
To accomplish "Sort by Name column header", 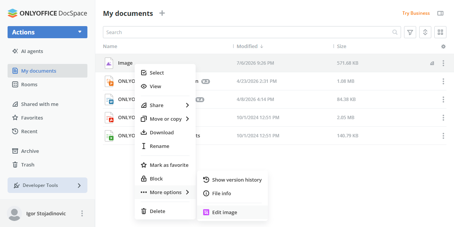I will [x=110, y=46].
